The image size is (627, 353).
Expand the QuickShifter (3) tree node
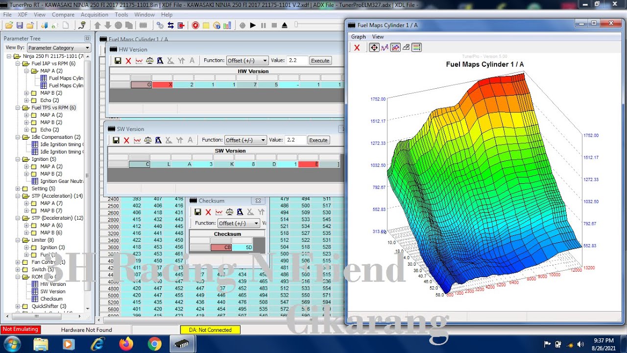18,306
